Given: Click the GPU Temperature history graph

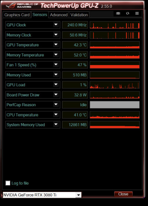Looking at the screenshot, I should tap(115, 45).
